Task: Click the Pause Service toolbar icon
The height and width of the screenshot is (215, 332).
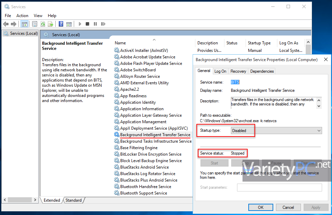Action: pos(95,24)
